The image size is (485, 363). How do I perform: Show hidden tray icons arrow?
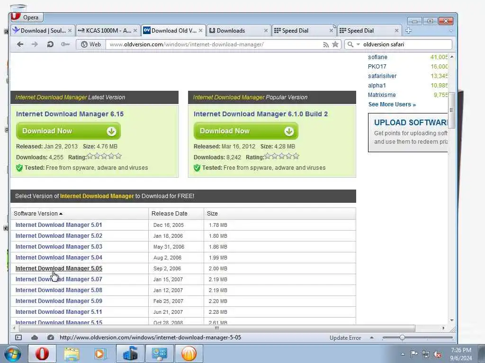403,354
